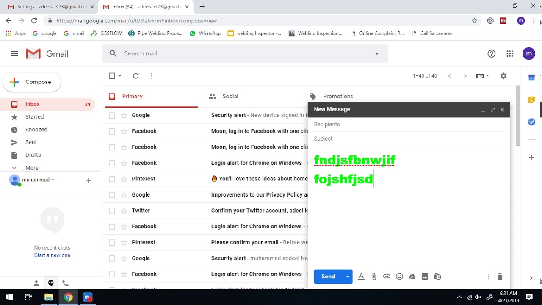
Task: Show formatting options in the compose window
Action: [x=361, y=277]
